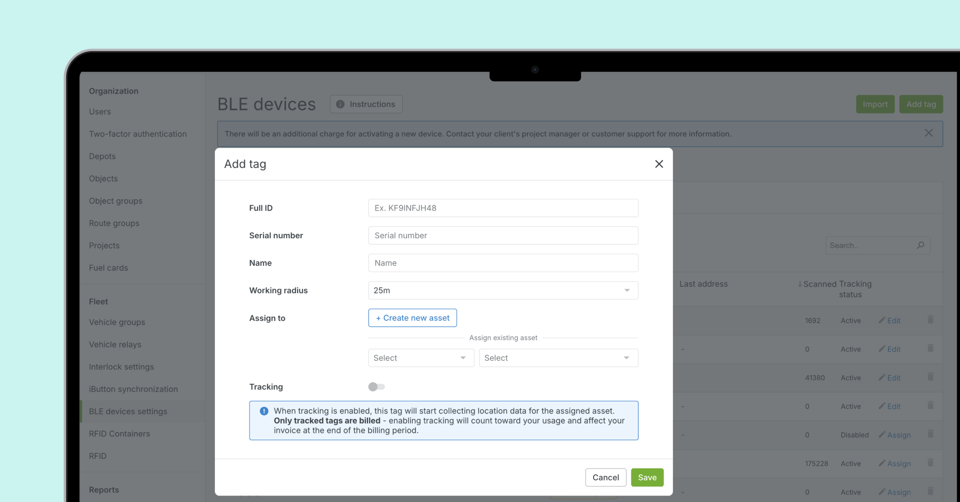
Task: Open the Working radius dropdown
Action: click(503, 290)
